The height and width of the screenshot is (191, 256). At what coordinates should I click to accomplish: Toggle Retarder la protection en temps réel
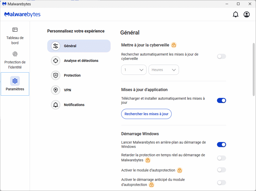221,158
